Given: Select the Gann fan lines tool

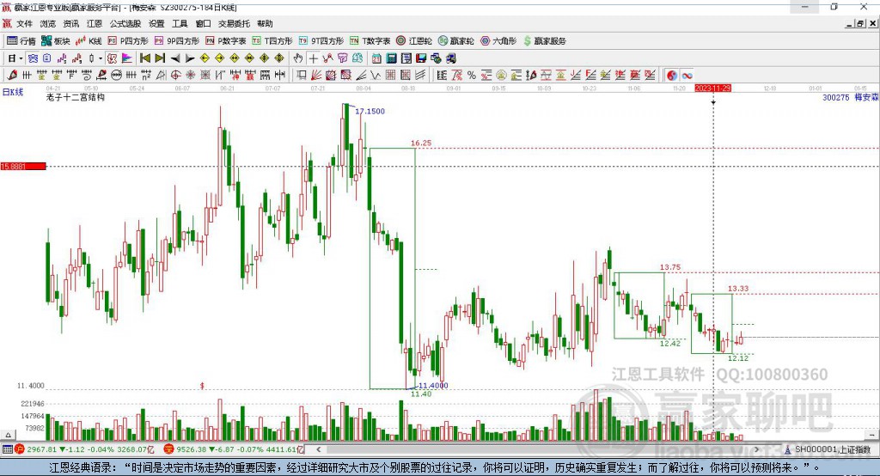Looking at the screenshot, I should coord(316,76).
